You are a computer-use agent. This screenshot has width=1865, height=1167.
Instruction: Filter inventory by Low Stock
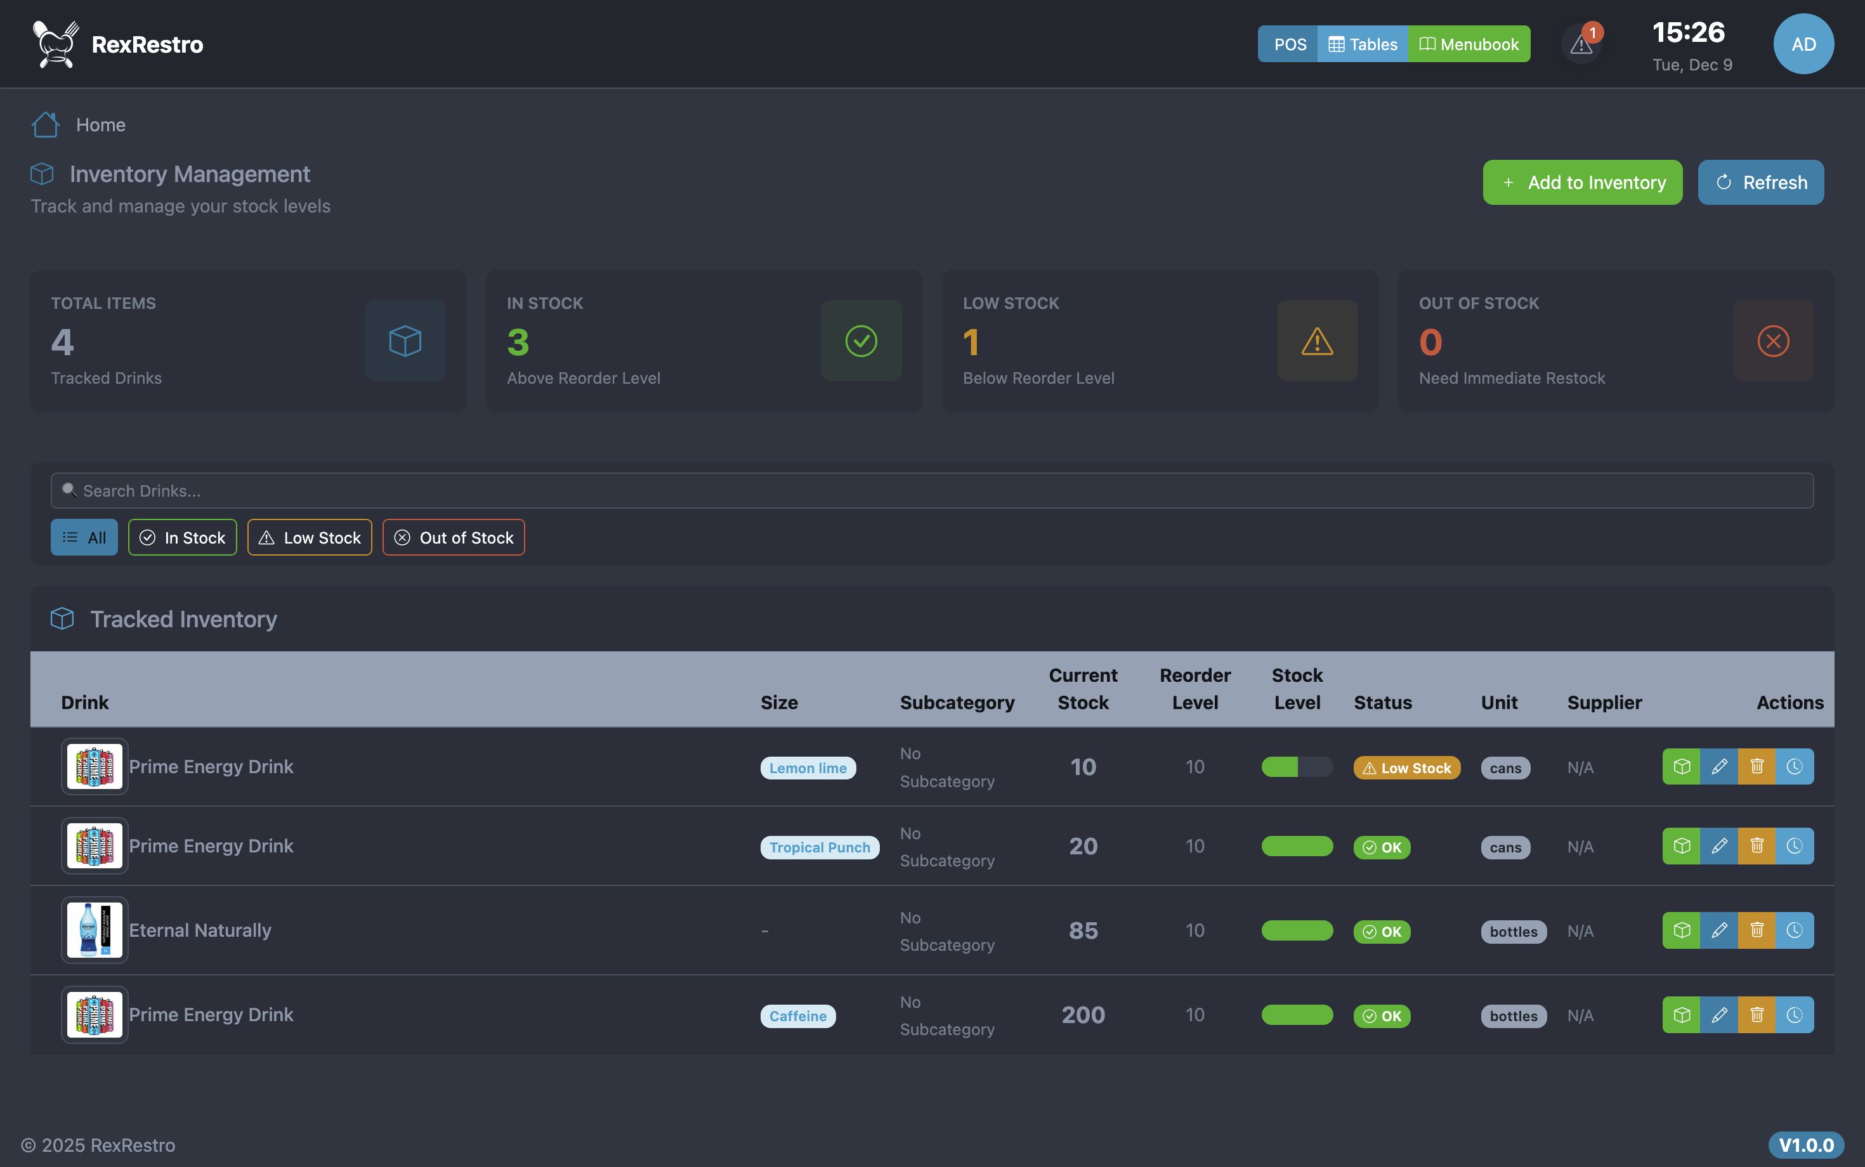tap(310, 537)
